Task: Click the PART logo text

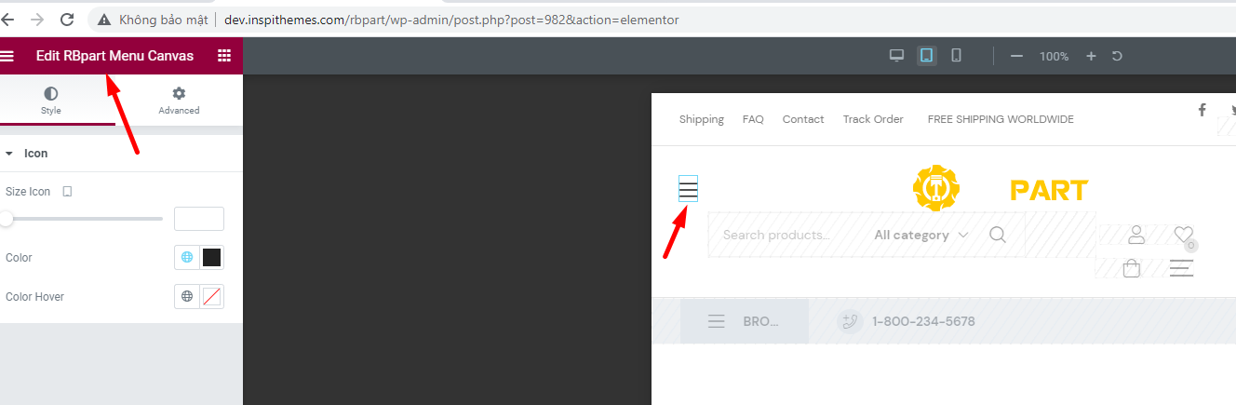Action: (1049, 190)
